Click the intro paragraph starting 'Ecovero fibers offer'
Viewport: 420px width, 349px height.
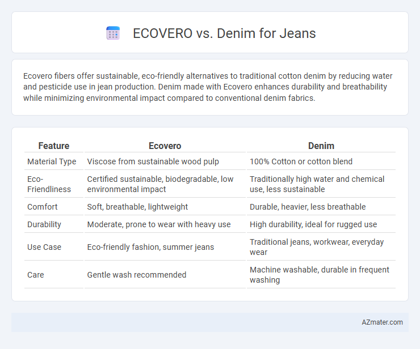[x=208, y=87]
